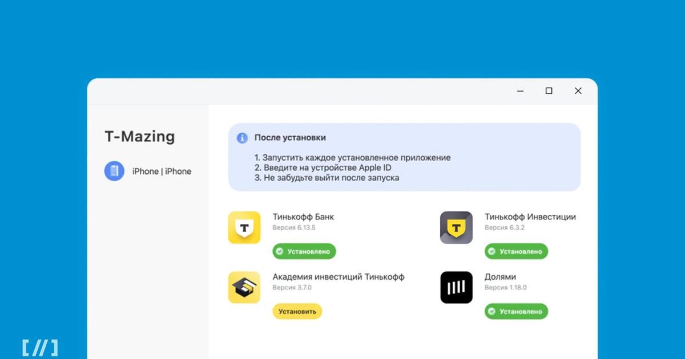The width and height of the screenshot is (685, 359).
Task: Click the Тинькофф Инвестиции app title
Action: [x=530, y=217]
